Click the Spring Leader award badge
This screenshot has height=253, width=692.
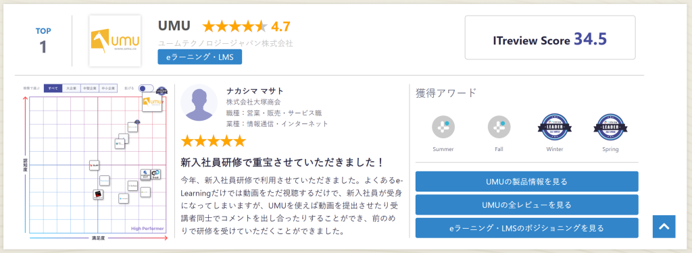pos(610,128)
